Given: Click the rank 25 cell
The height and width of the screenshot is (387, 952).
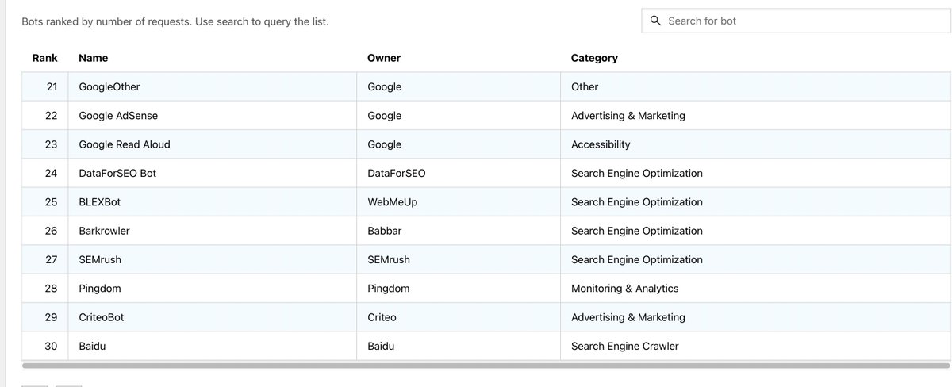Looking at the screenshot, I should tap(45, 202).
